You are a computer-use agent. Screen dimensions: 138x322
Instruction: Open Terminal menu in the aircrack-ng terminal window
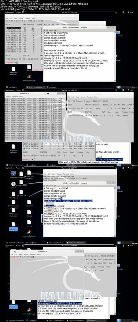[x=33, y=255]
